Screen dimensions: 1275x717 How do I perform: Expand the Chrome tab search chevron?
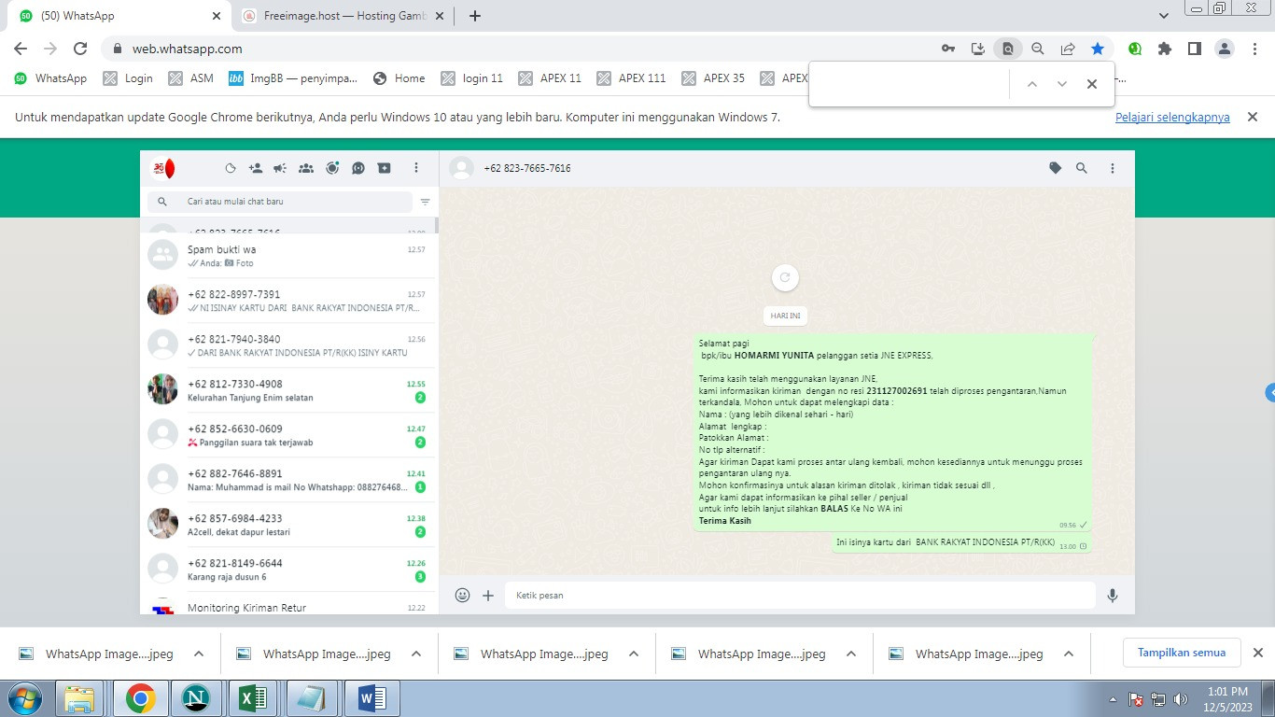[x=1164, y=16]
